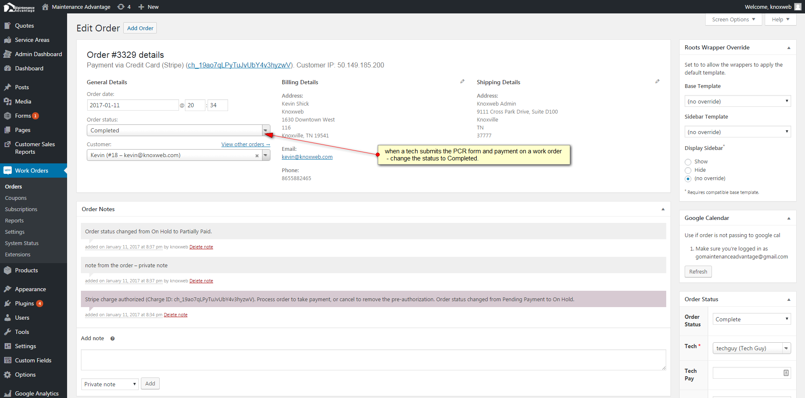Collapse the Order Notes panel

(663, 209)
